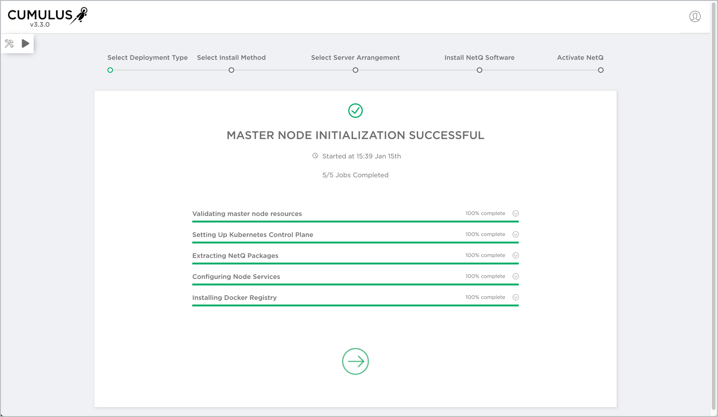Screen dimensions: 718x417
Task: Open the Select Server Arrangement step label
Action: (x=356, y=57)
